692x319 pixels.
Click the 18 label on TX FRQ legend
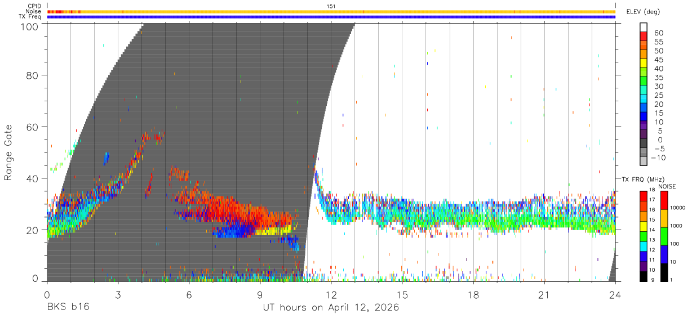[652, 191]
